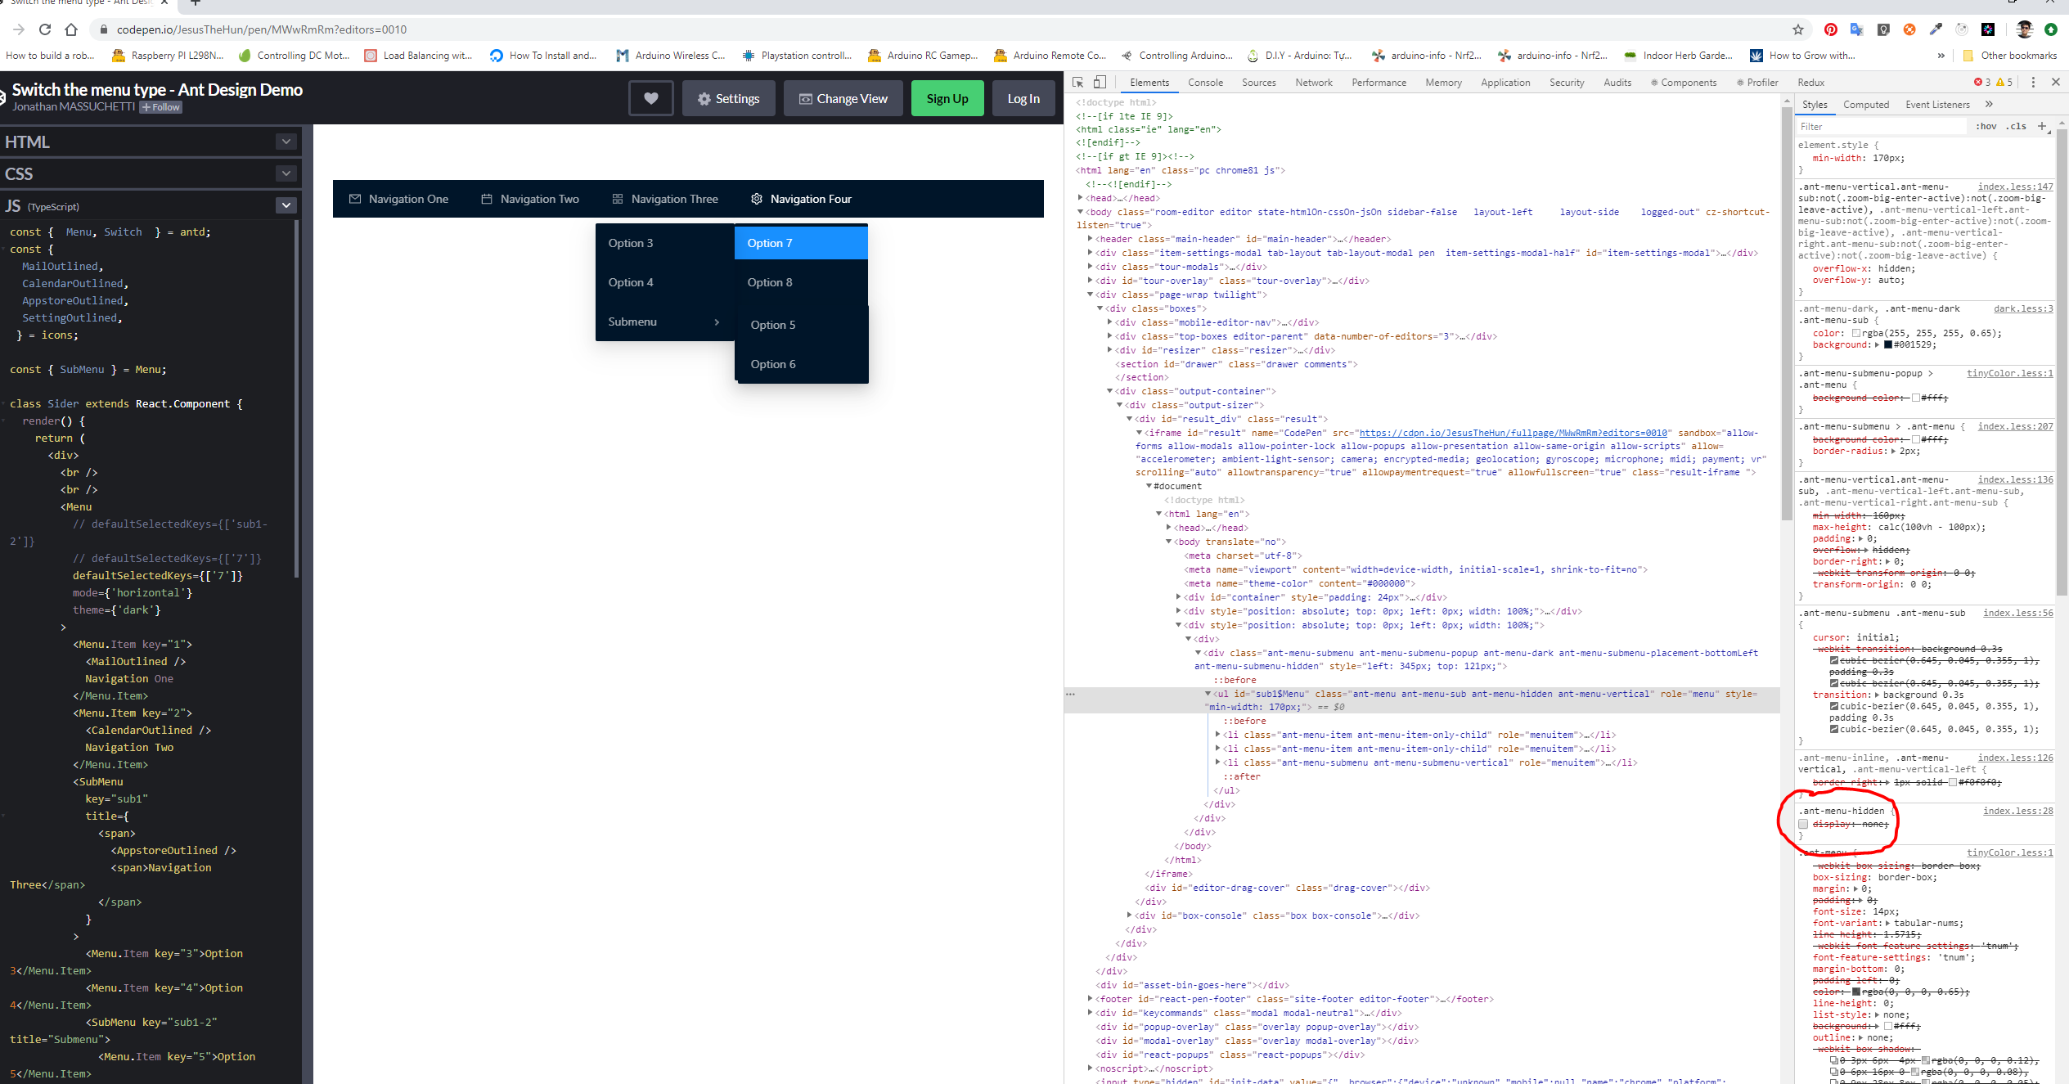Open the Computed styles tab

point(1865,105)
